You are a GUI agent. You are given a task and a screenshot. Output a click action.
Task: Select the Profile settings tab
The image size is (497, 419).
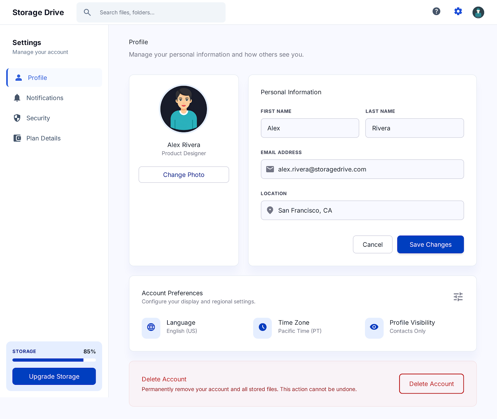point(54,78)
